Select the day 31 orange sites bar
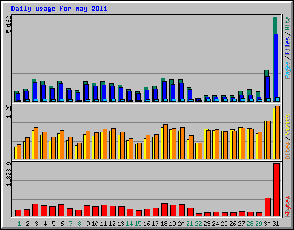 [x=277, y=132]
